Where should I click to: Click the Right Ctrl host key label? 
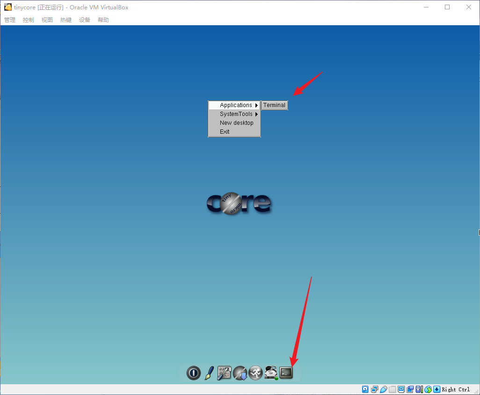point(456,389)
